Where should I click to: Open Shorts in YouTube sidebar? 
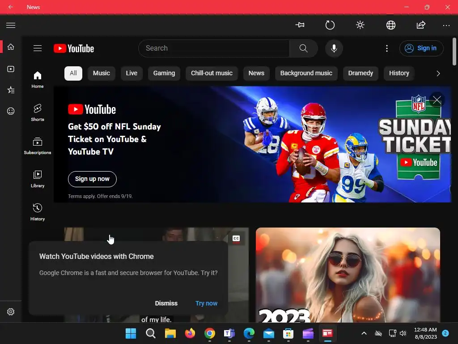[38, 112]
